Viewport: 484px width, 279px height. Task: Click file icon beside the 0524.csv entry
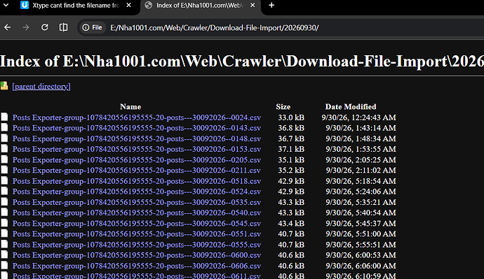[x=4, y=191]
